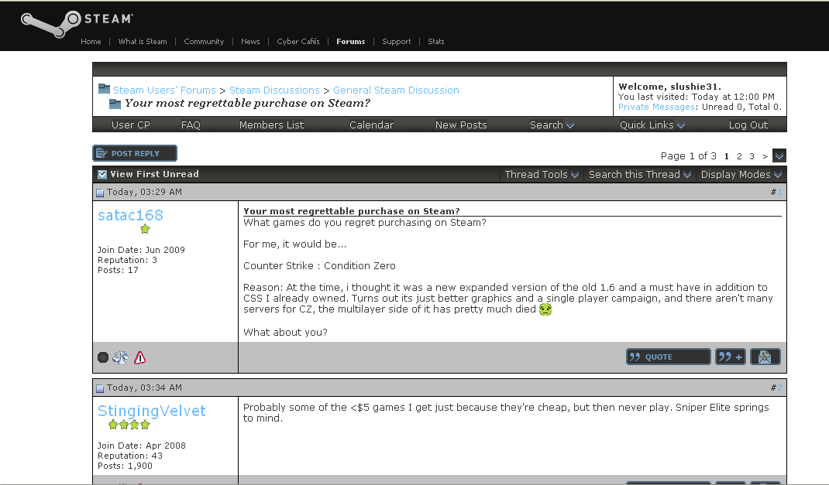View New Posts

pyautogui.click(x=461, y=125)
